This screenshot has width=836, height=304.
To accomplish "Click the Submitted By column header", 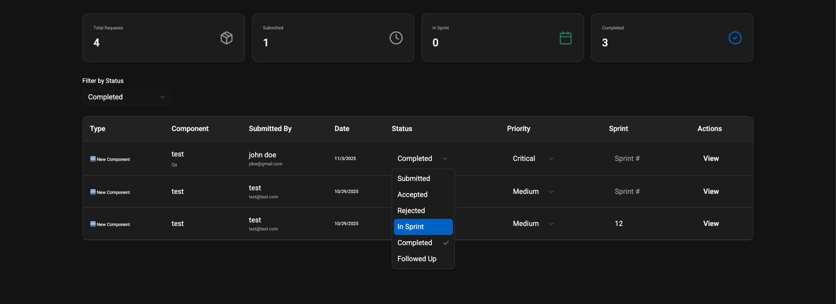I will pyautogui.click(x=270, y=129).
